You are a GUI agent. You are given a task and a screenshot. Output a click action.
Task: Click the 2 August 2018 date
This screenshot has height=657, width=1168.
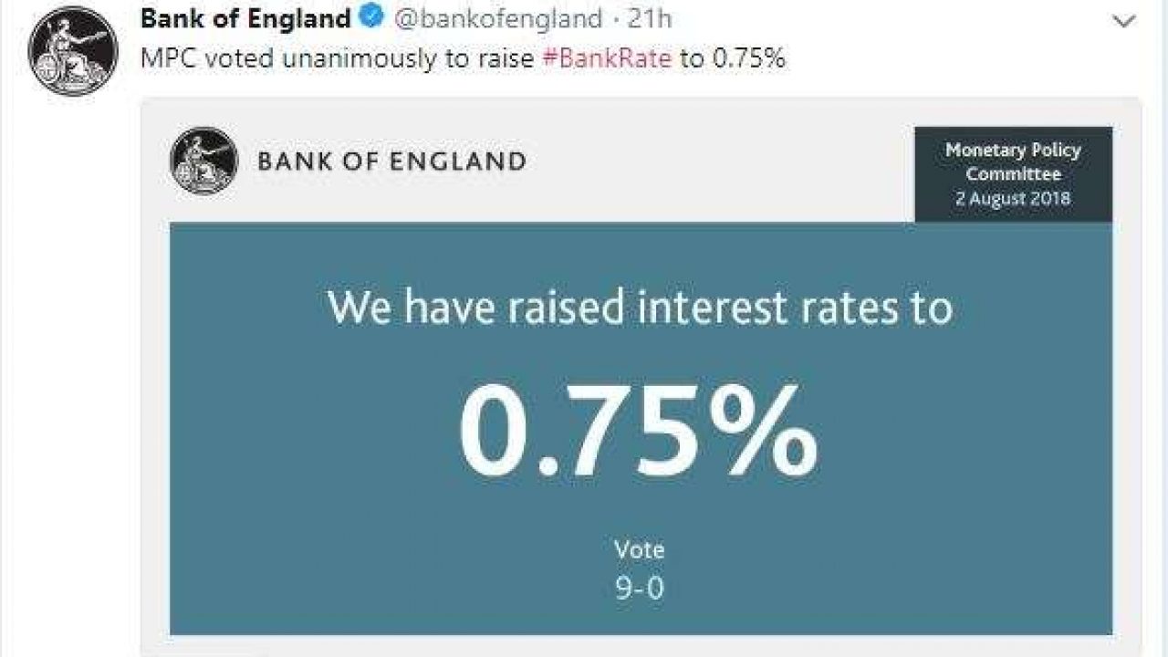pos(1013,197)
